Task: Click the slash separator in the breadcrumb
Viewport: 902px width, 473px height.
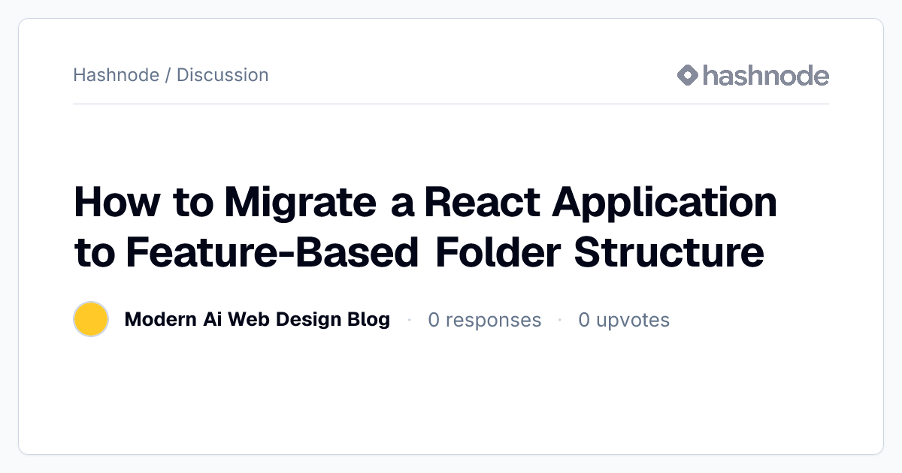Action: pos(168,75)
